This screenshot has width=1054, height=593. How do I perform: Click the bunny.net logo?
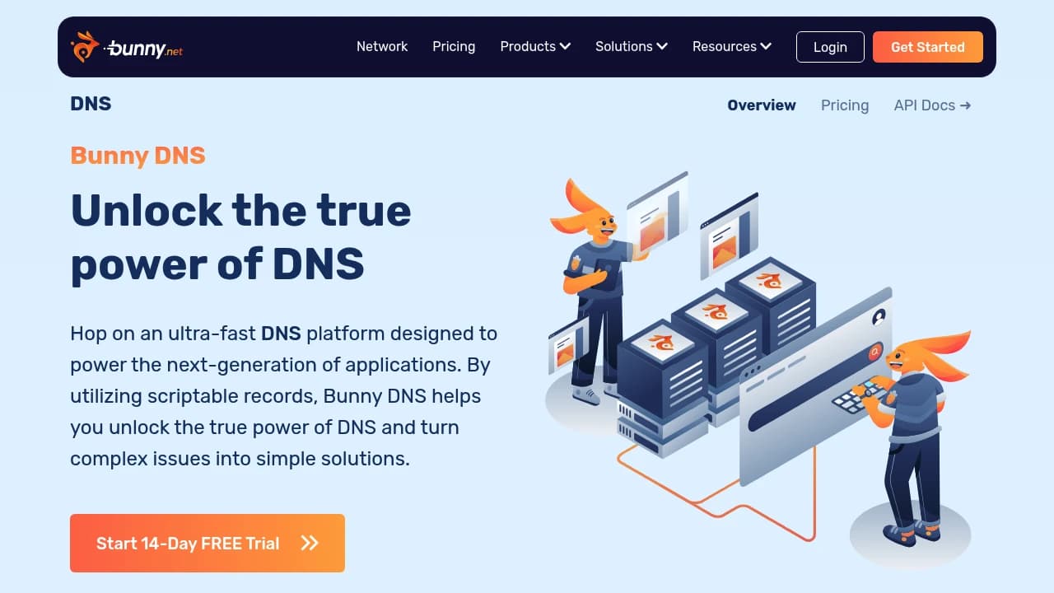127,47
